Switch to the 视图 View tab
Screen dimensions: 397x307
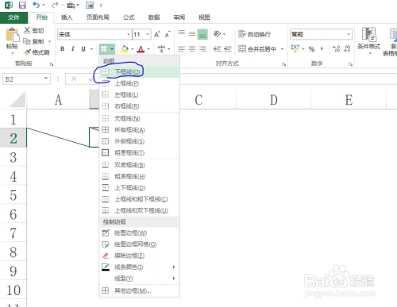pos(204,17)
